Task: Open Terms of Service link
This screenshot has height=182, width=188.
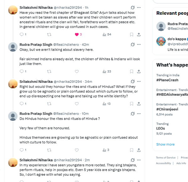Action: pos(166,158)
